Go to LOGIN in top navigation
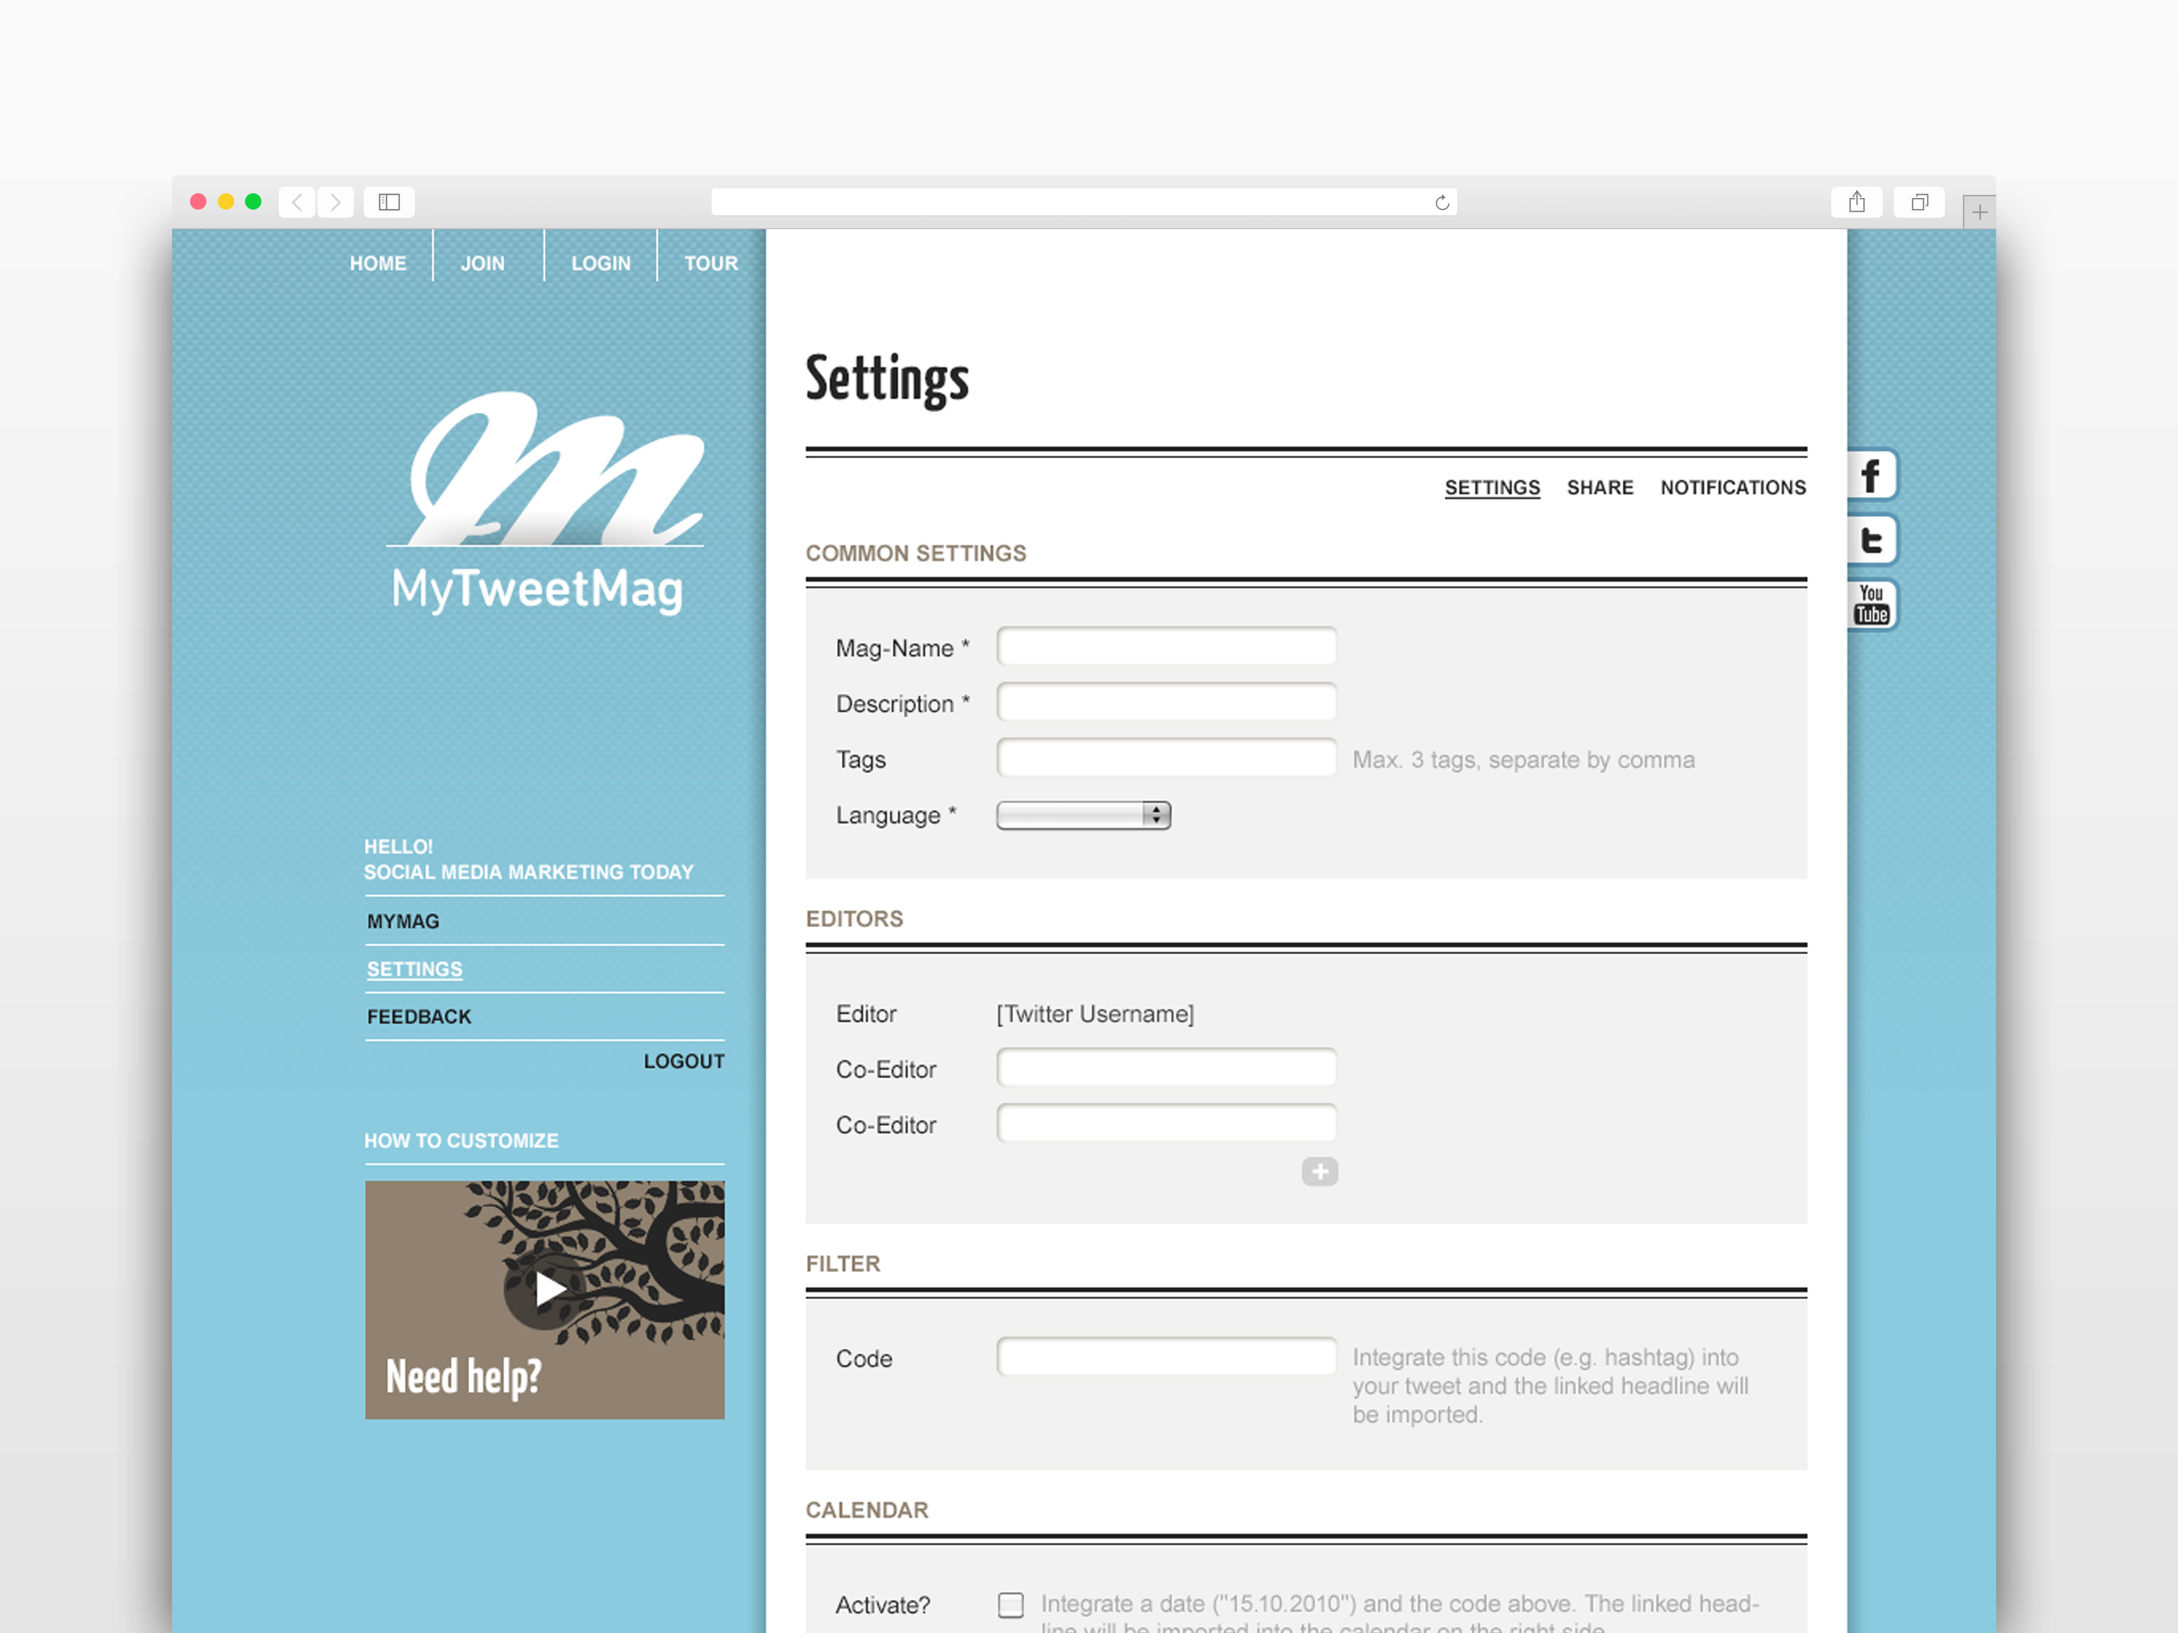Screen dimensions: 2178x1633 pyautogui.click(x=601, y=263)
